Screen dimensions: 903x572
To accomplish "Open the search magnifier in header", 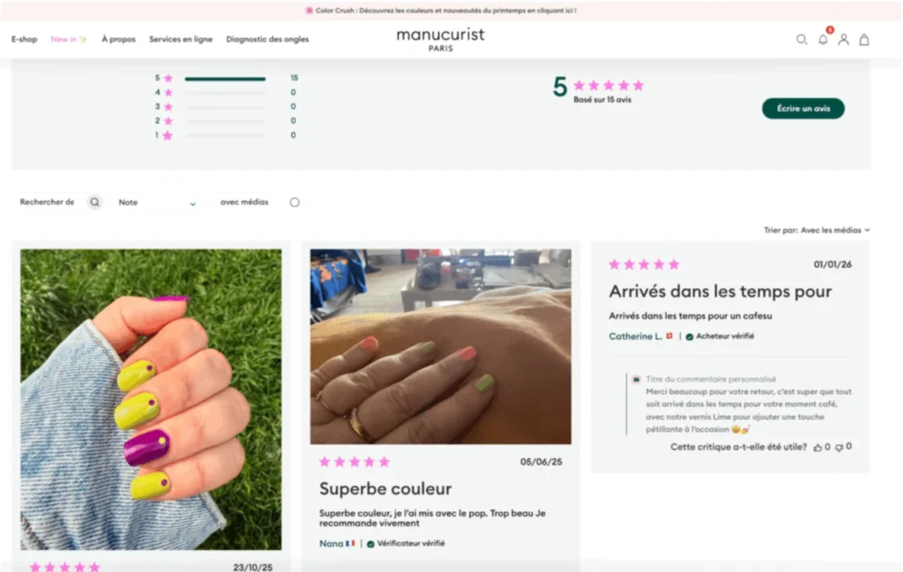I will (x=801, y=40).
